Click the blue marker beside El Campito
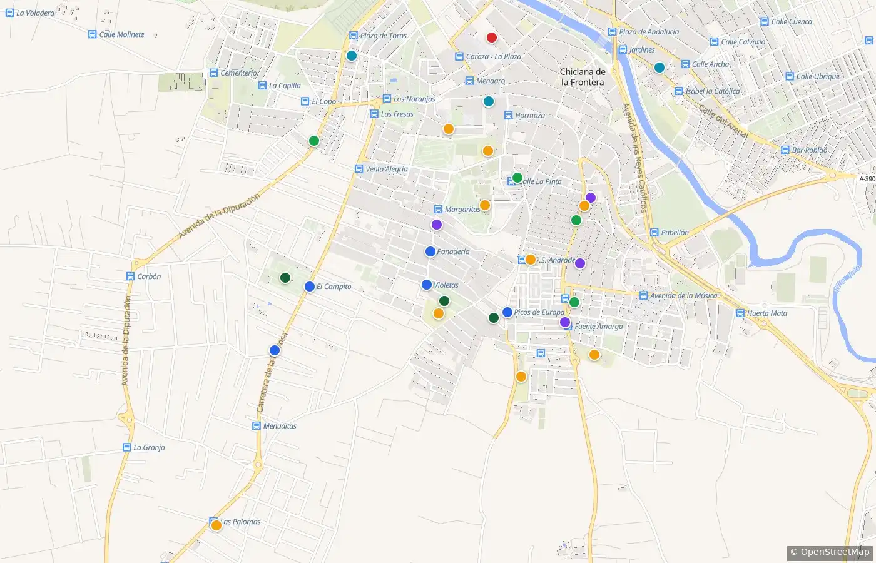This screenshot has width=876, height=563. click(309, 287)
